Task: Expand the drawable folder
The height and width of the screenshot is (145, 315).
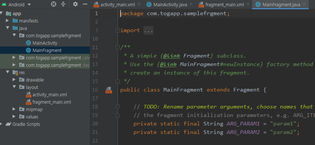Action: [14, 80]
